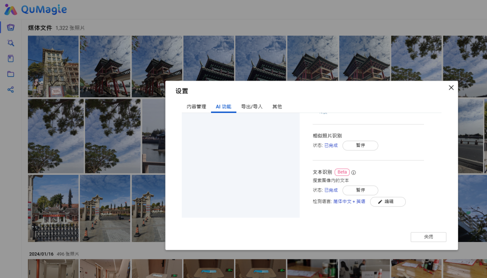This screenshot has width=487, height=278.
Task: Pause similar photo recognition with 暂停
Action: point(360,146)
